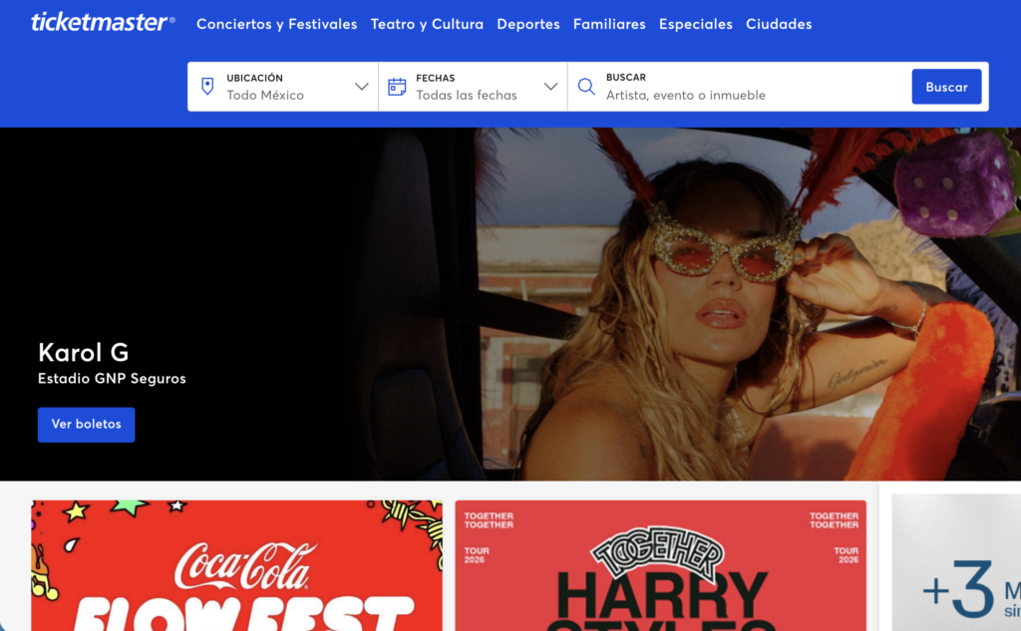Open the +3 promotional card
1021x631 pixels.
coord(956,562)
